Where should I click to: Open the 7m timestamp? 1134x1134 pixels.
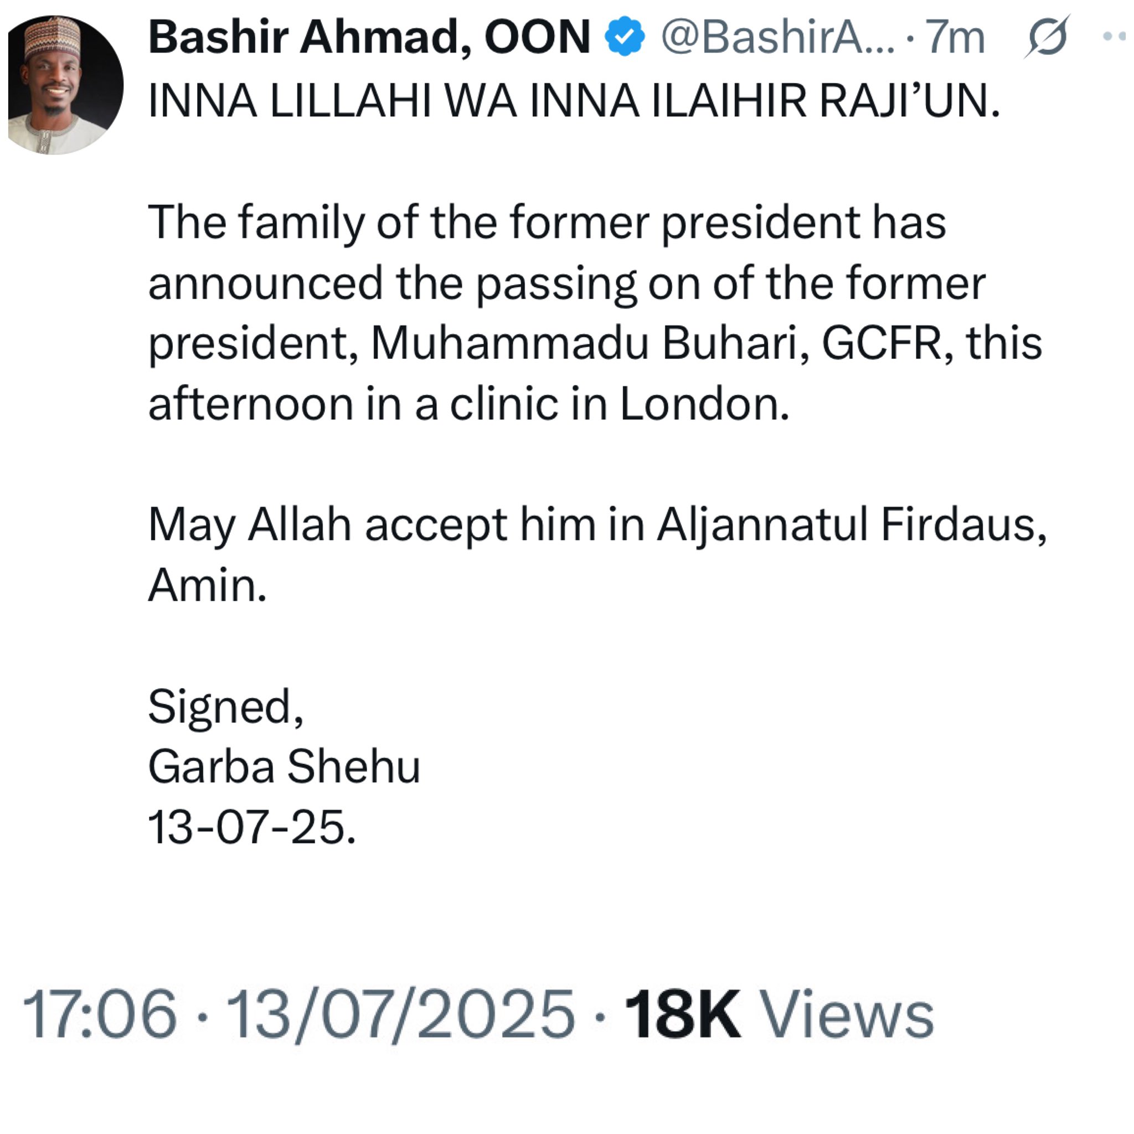952,37
